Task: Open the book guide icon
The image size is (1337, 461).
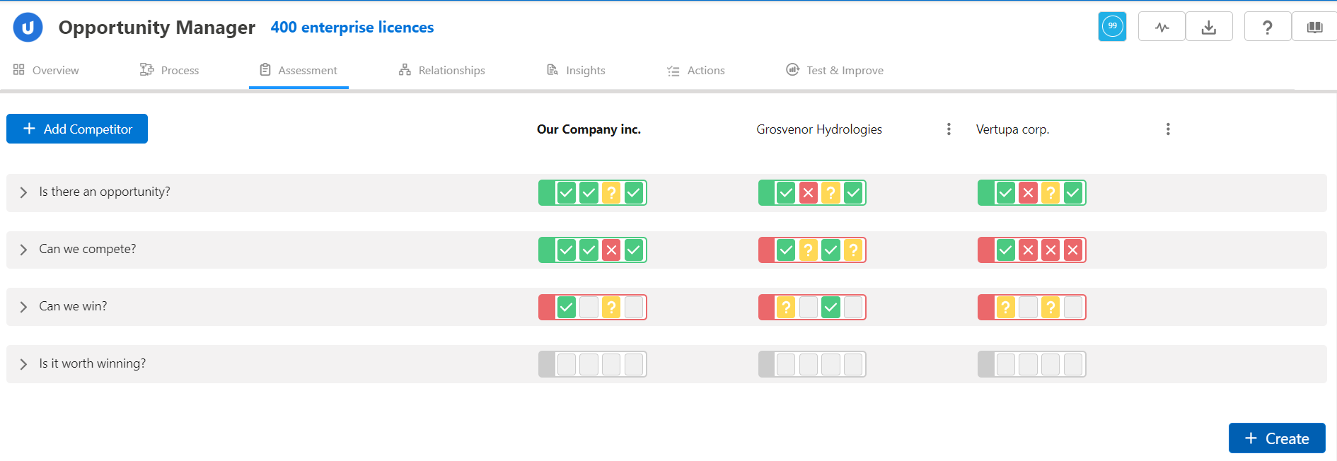Action: click(1314, 27)
